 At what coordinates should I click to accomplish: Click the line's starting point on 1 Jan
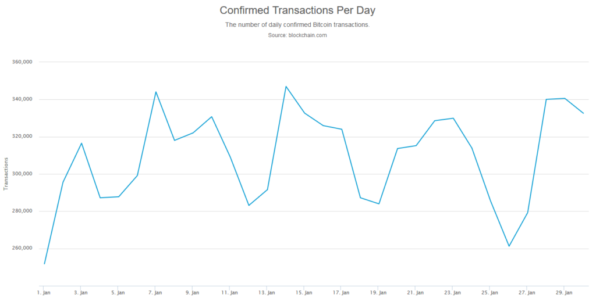[x=44, y=264]
